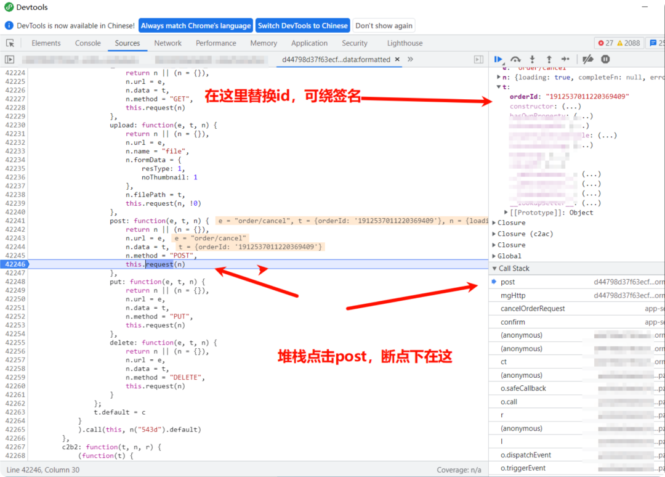Screen dimensions: 665x477
Task: Step over next function call
Action: coord(515,59)
